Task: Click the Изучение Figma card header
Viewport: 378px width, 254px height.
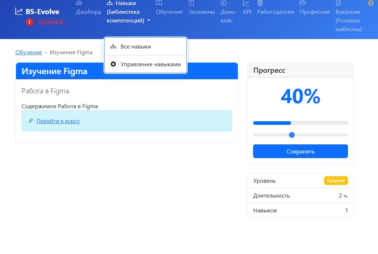Action: pyautogui.click(x=127, y=71)
